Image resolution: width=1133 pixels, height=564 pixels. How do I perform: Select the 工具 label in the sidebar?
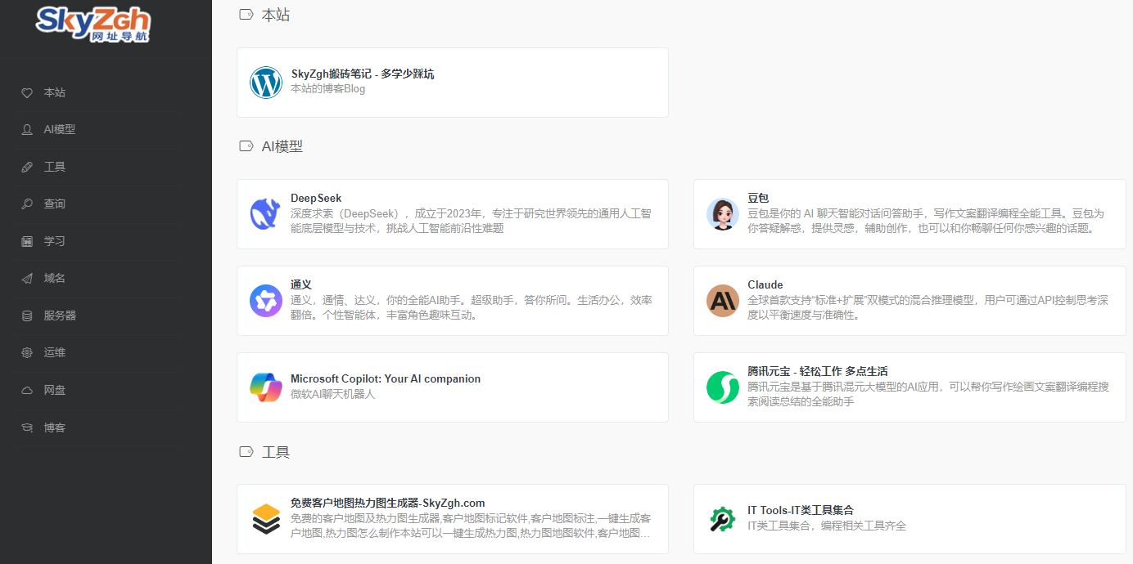pos(55,167)
